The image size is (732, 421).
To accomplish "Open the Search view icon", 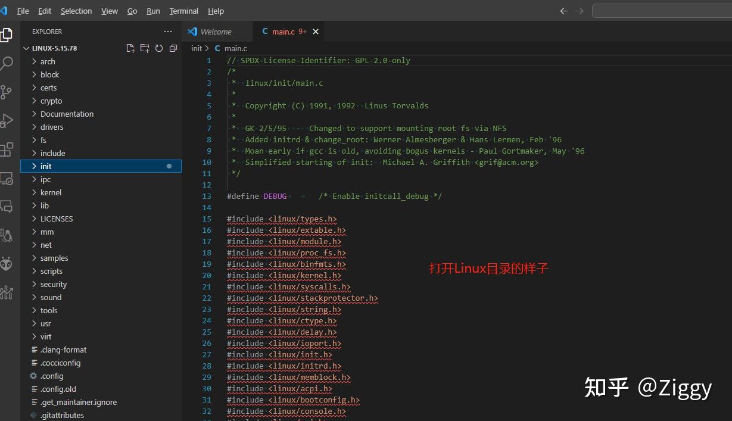I will click(x=8, y=63).
